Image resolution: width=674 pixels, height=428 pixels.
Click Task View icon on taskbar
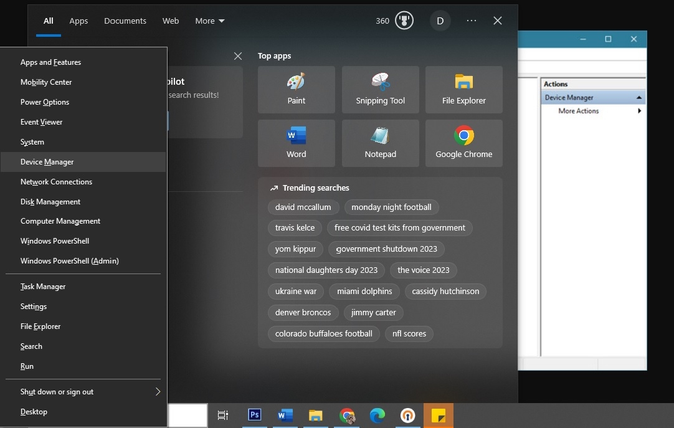point(222,415)
